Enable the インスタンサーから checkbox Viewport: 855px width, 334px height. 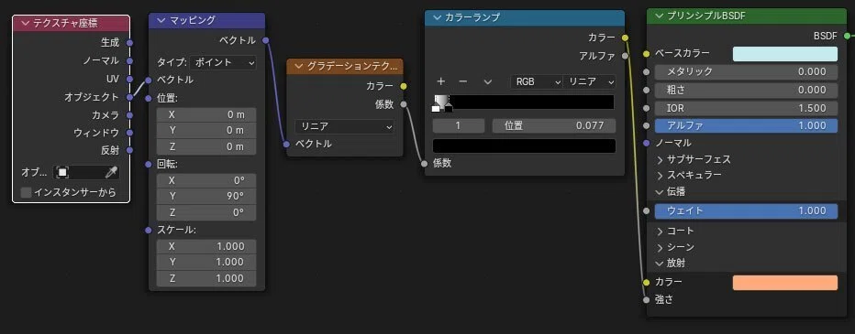coord(26,192)
